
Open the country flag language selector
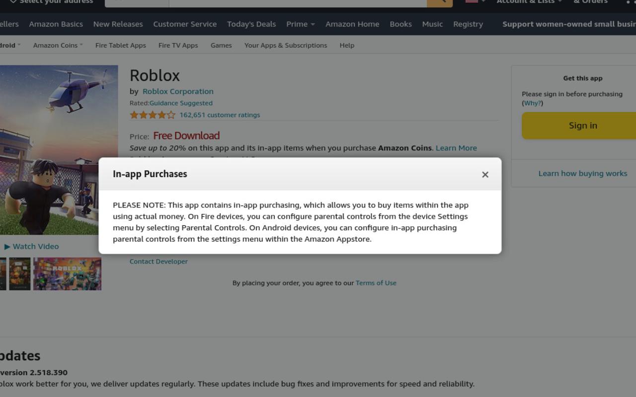tap(475, 2)
